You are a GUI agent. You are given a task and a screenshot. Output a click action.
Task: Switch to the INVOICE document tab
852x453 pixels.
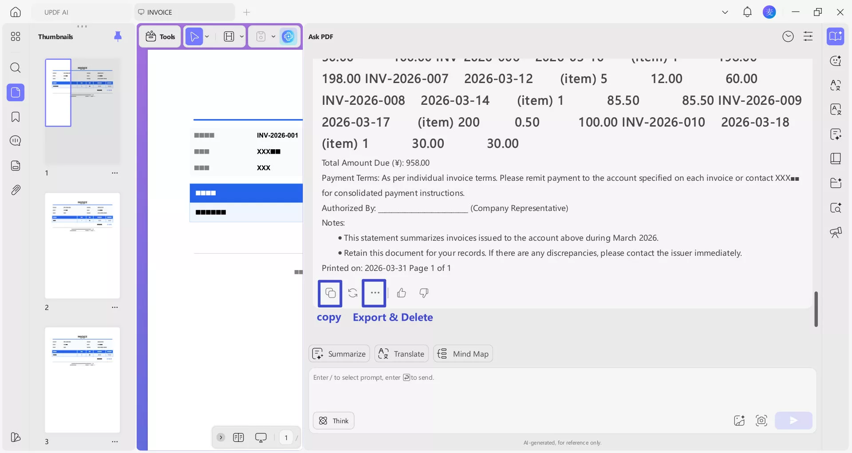pos(160,12)
